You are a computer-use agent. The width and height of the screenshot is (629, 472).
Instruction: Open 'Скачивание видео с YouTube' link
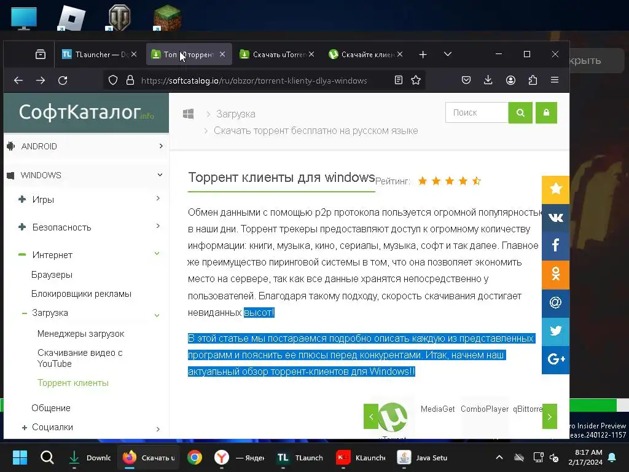pyautogui.click(x=80, y=358)
